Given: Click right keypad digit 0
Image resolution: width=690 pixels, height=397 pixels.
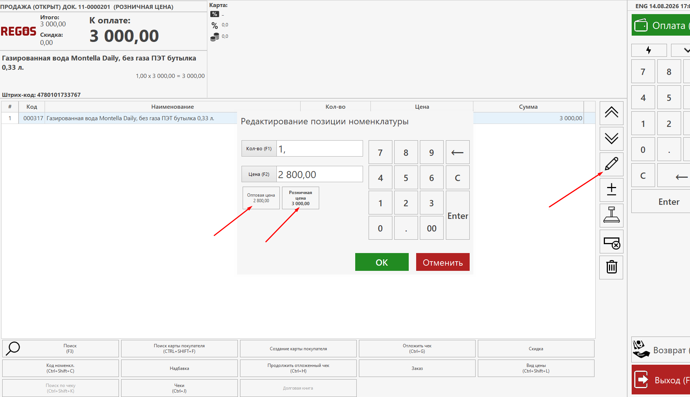Looking at the screenshot, I should click(x=643, y=150).
